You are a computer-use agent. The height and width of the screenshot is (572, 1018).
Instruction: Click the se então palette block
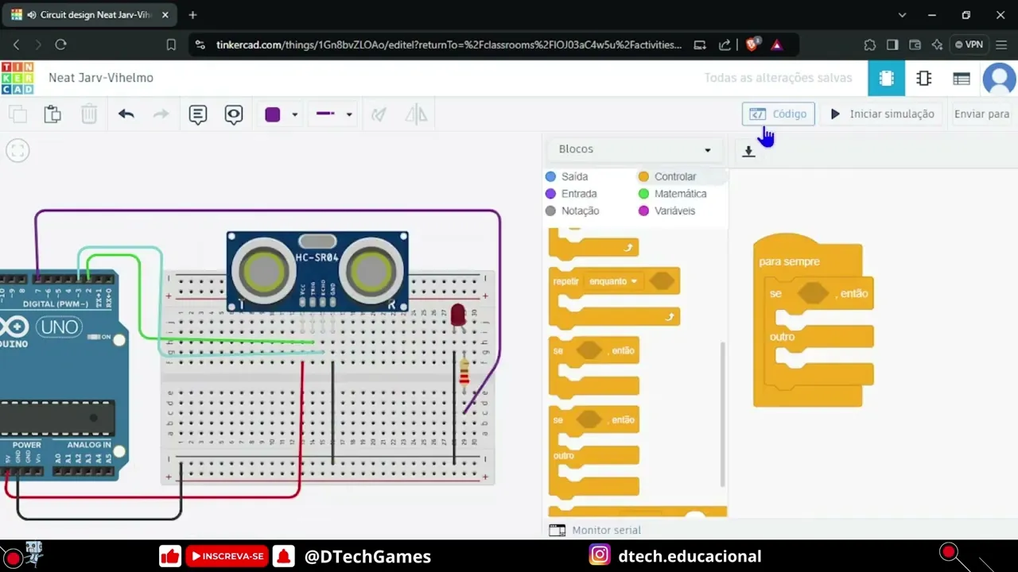(x=594, y=366)
